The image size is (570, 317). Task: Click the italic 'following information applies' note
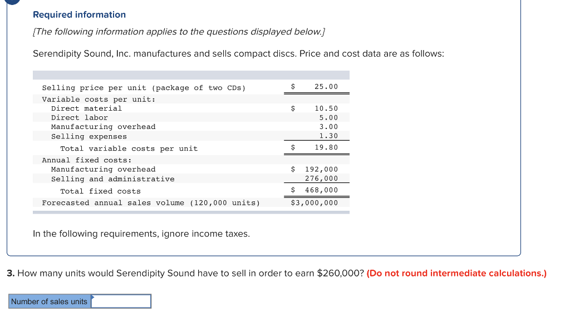(179, 32)
